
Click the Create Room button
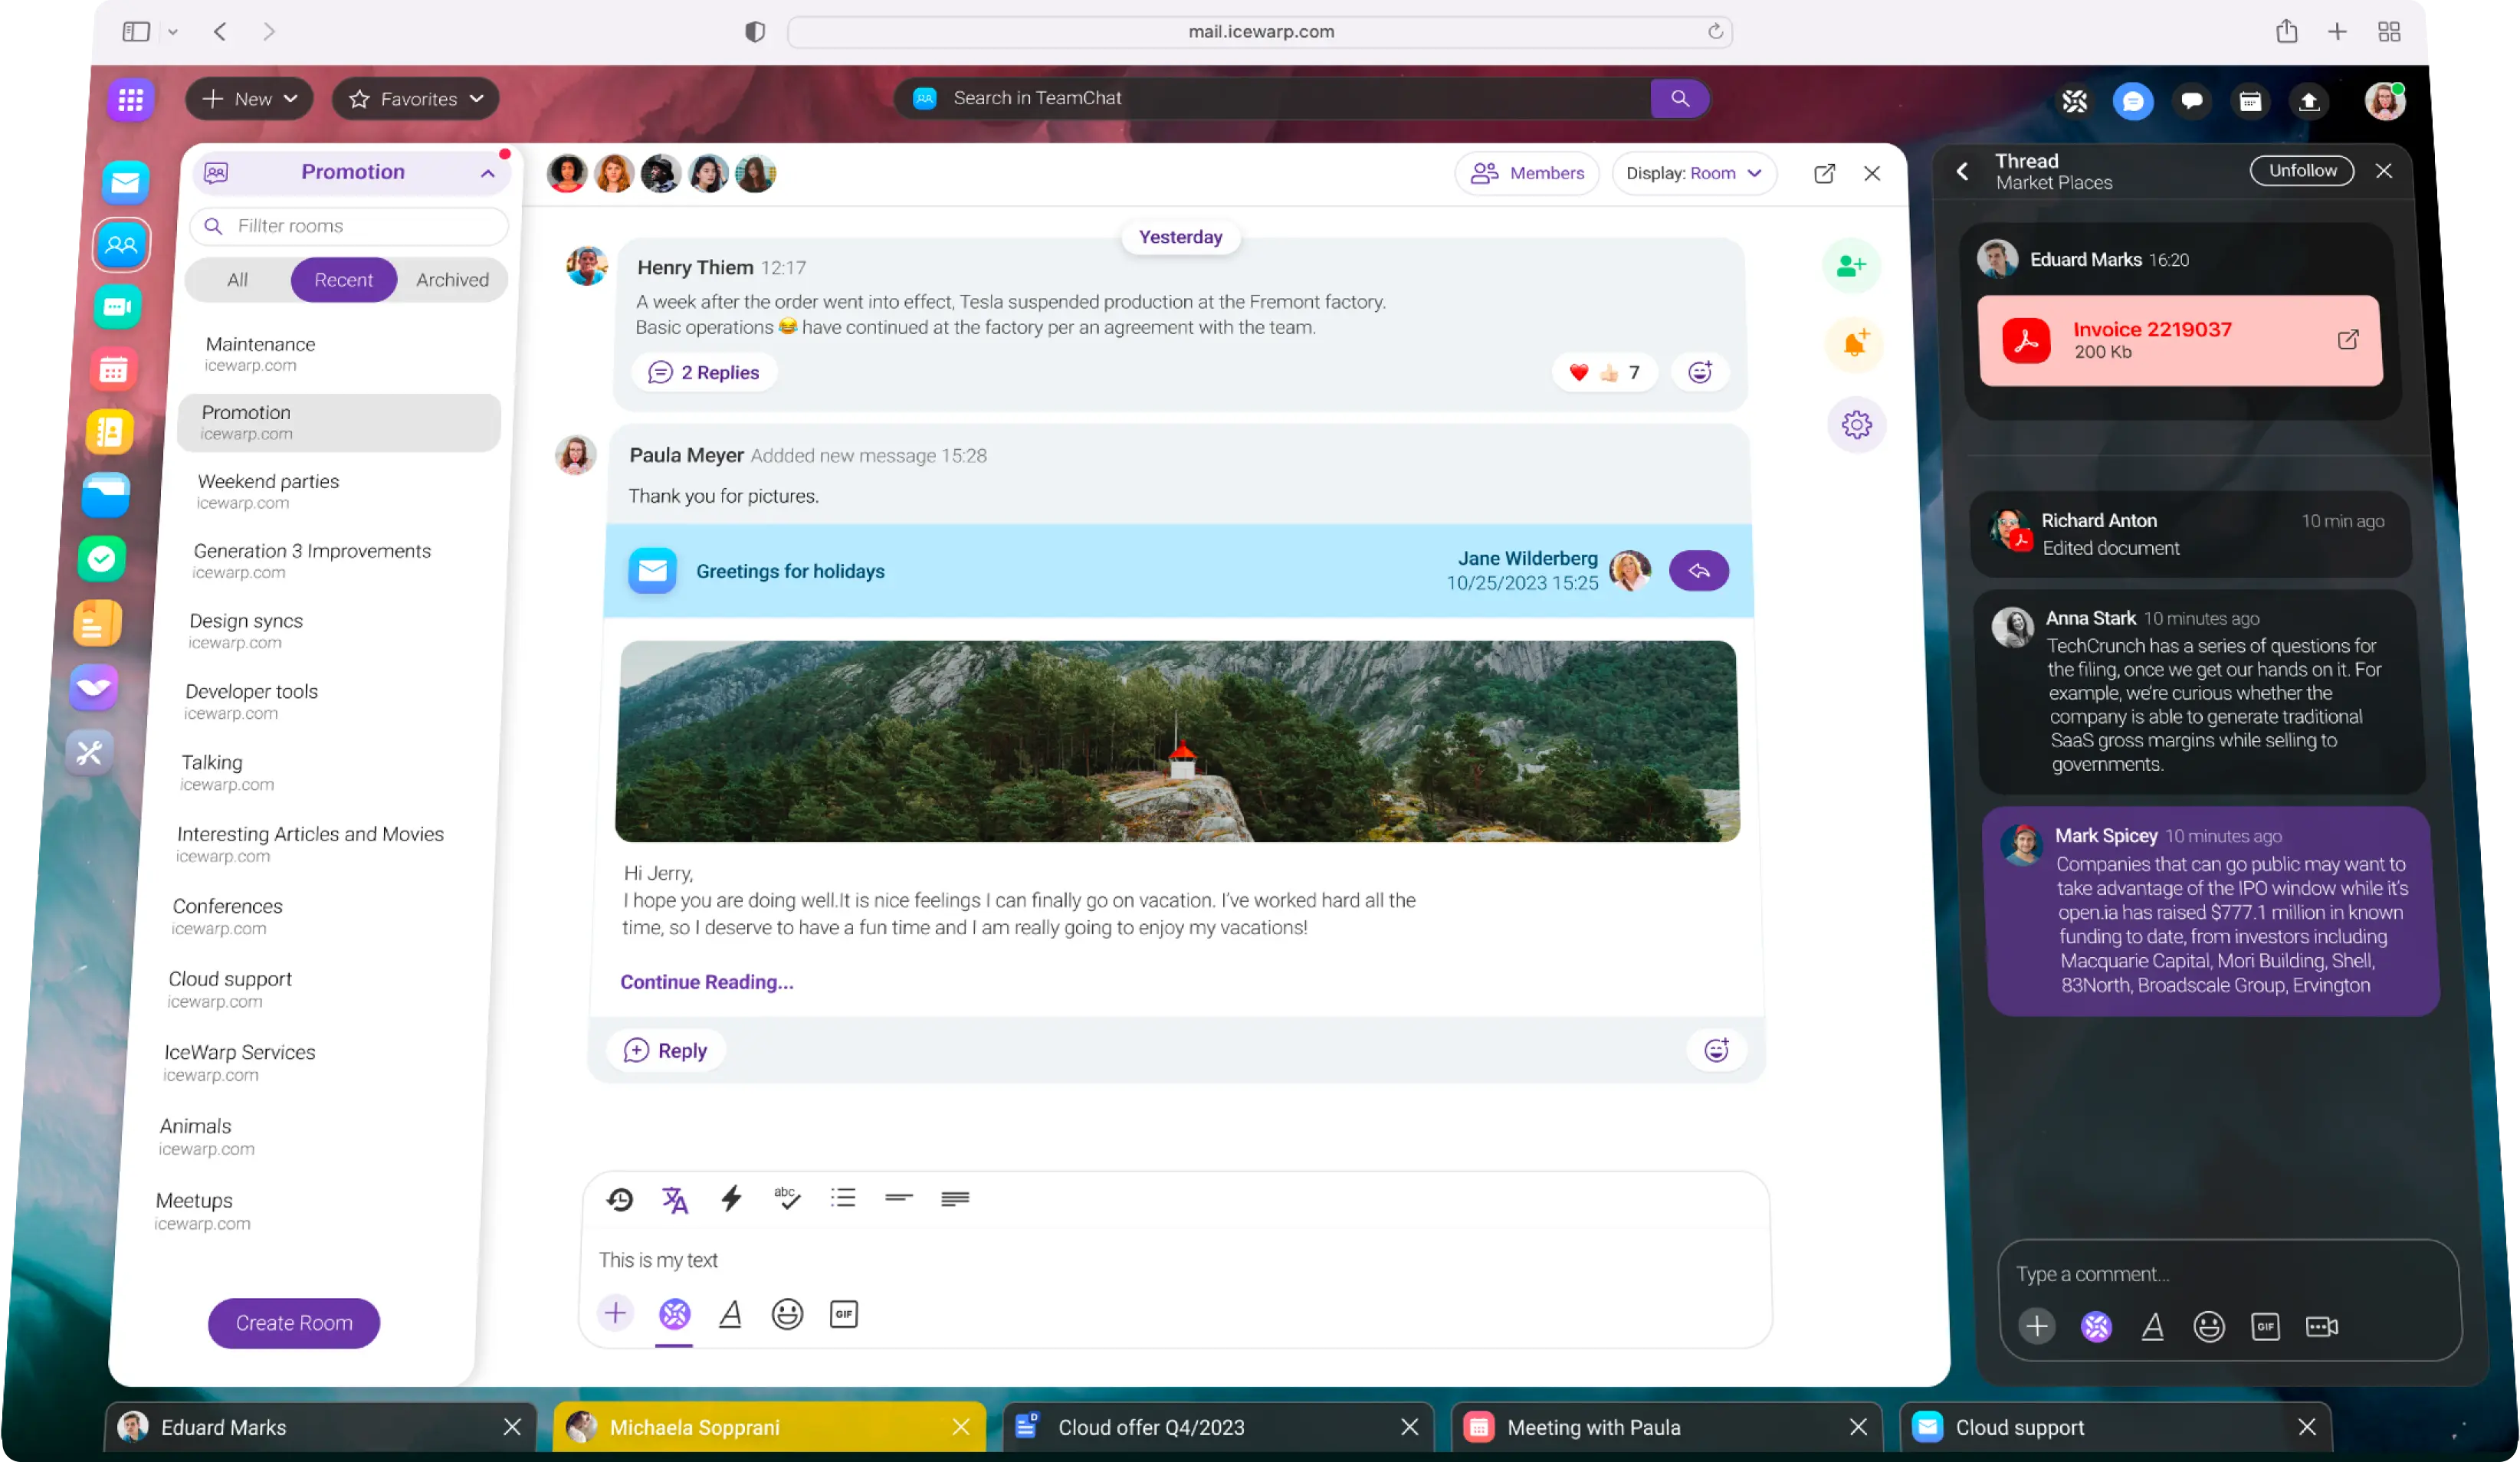pyautogui.click(x=294, y=1322)
